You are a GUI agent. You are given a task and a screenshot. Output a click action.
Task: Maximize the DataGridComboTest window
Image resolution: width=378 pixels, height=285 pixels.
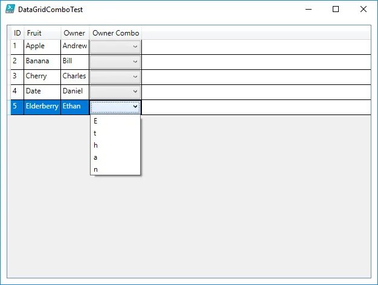coord(336,9)
